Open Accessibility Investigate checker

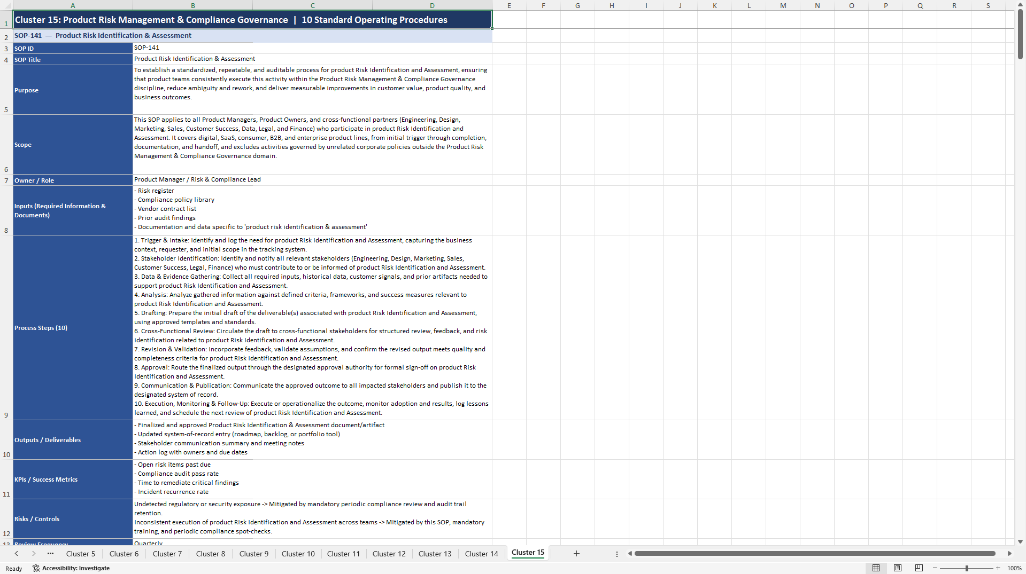pyautogui.click(x=71, y=568)
